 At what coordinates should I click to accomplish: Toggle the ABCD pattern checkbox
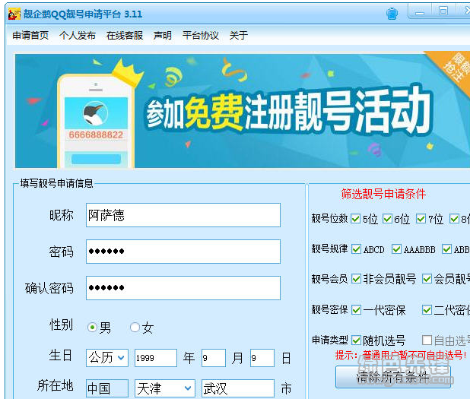pyautogui.click(x=356, y=249)
